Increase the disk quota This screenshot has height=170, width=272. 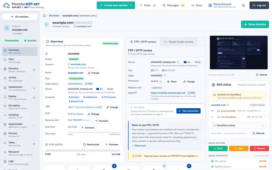[112, 145]
